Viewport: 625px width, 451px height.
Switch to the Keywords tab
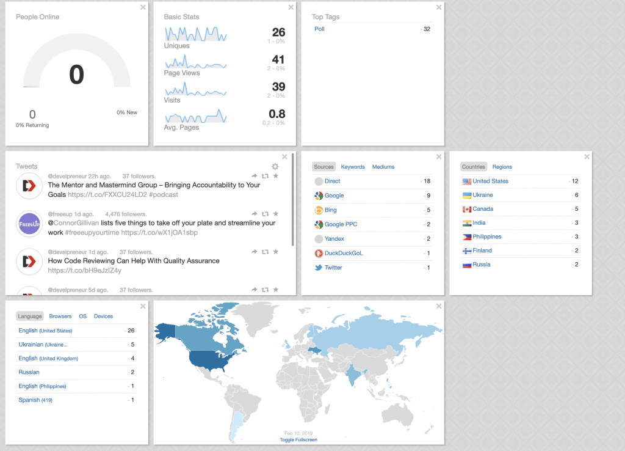353,167
